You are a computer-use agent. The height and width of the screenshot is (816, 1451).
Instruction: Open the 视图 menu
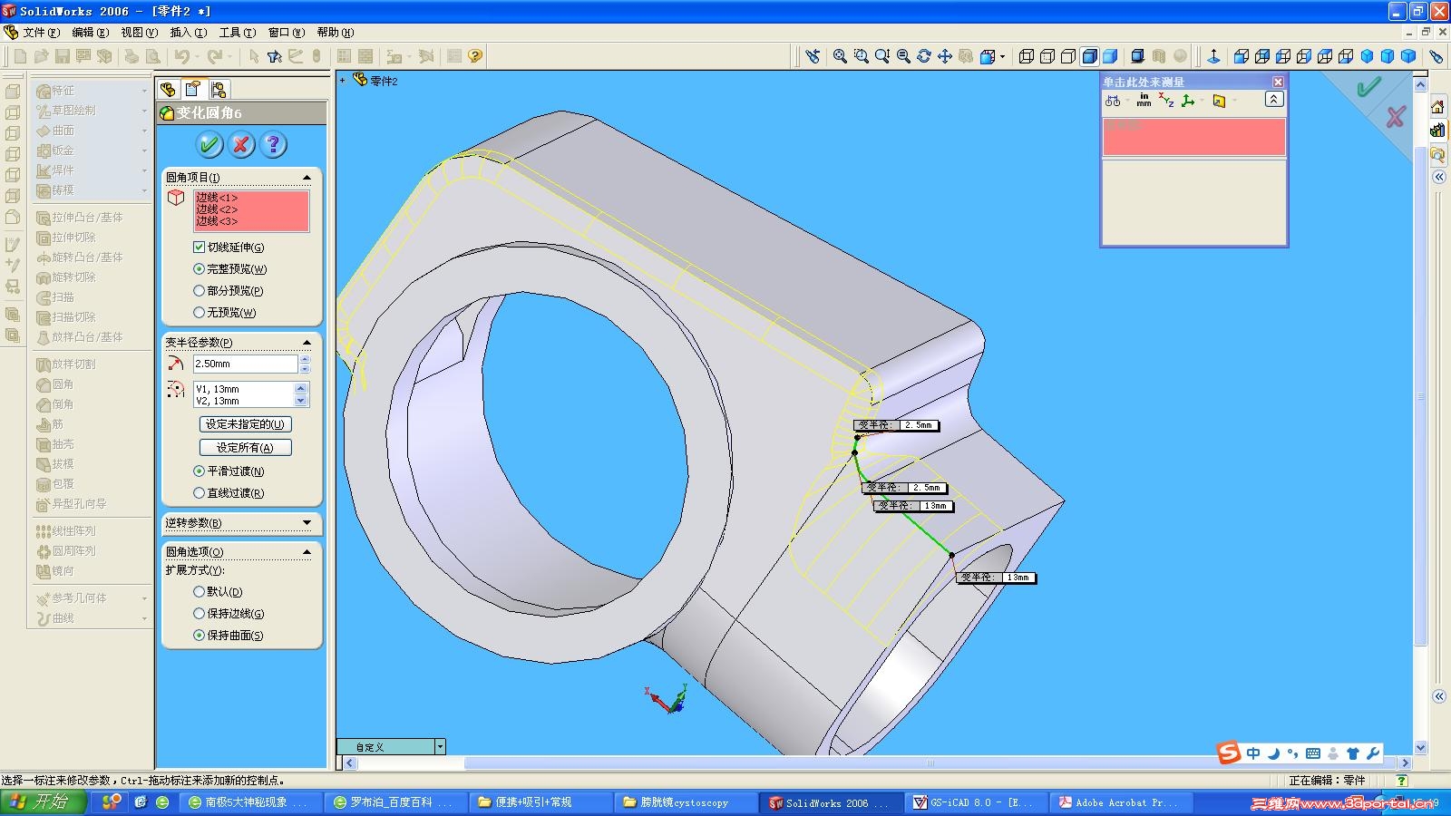pos(139,32)
